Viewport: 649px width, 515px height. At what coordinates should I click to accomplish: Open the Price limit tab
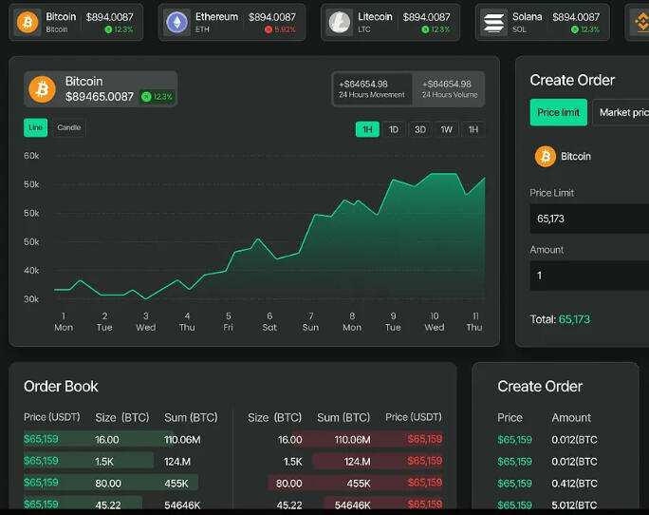pyautogui.click(x=558, y=112)
